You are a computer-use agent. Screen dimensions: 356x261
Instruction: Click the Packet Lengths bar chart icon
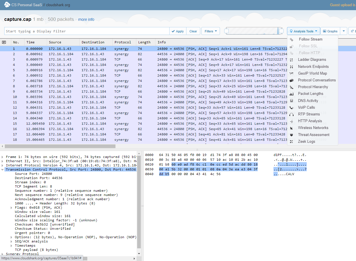[x=292, y=94]
